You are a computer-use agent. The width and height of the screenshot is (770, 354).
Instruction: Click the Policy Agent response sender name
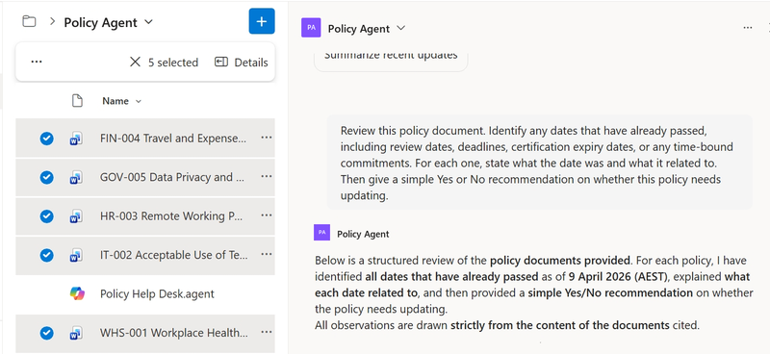coord(363,234)
